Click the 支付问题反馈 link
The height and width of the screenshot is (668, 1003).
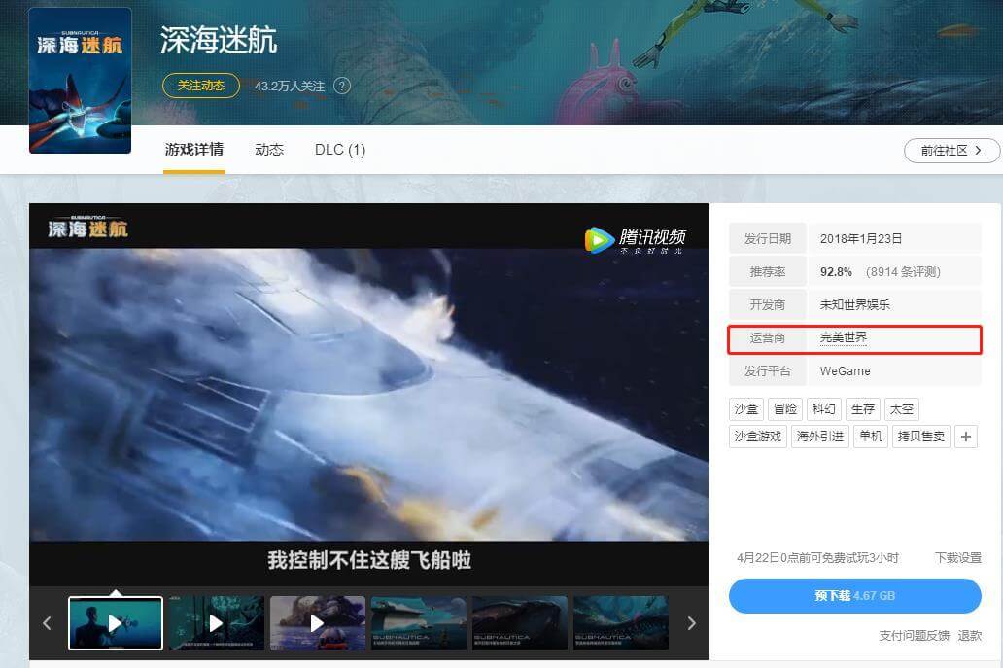click(x=914, y=635)
